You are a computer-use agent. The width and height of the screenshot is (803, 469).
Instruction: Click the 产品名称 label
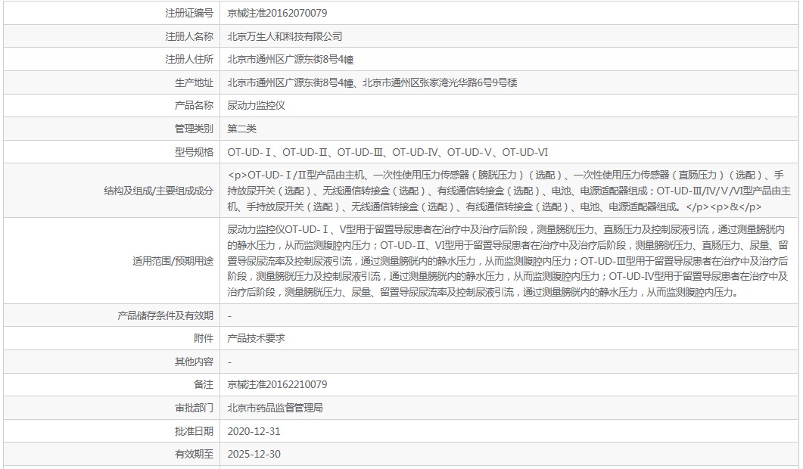[x=194, y=105]
